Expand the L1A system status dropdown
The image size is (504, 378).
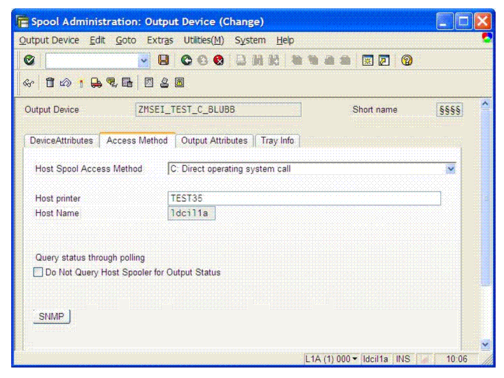pyautogui.click(x=354, y=359)
